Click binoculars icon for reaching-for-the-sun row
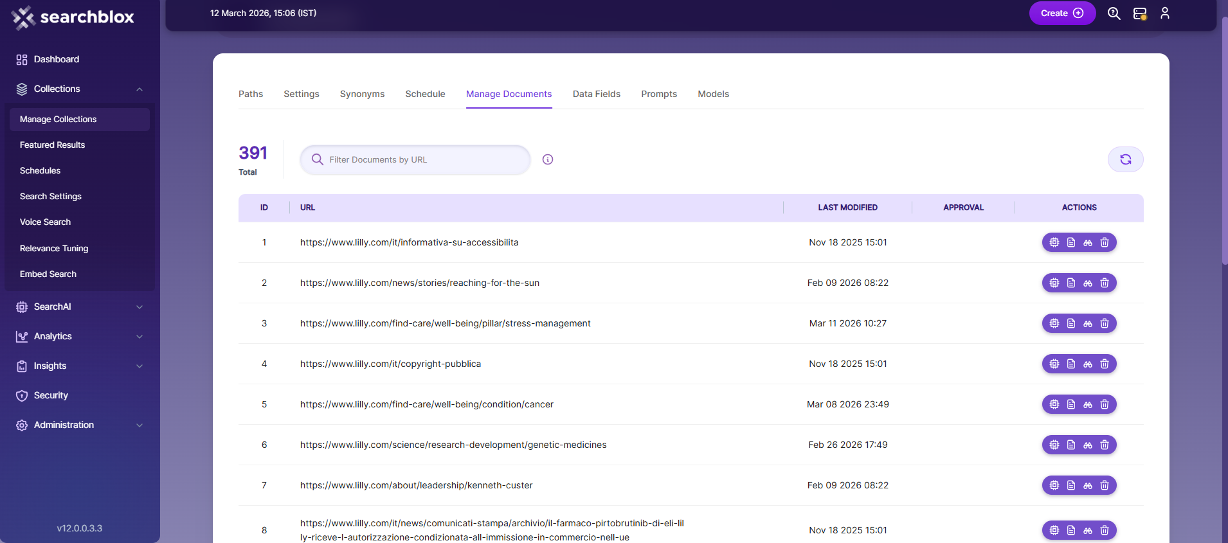Screen dimensions: 1228x543 [x=1088, y=283]
